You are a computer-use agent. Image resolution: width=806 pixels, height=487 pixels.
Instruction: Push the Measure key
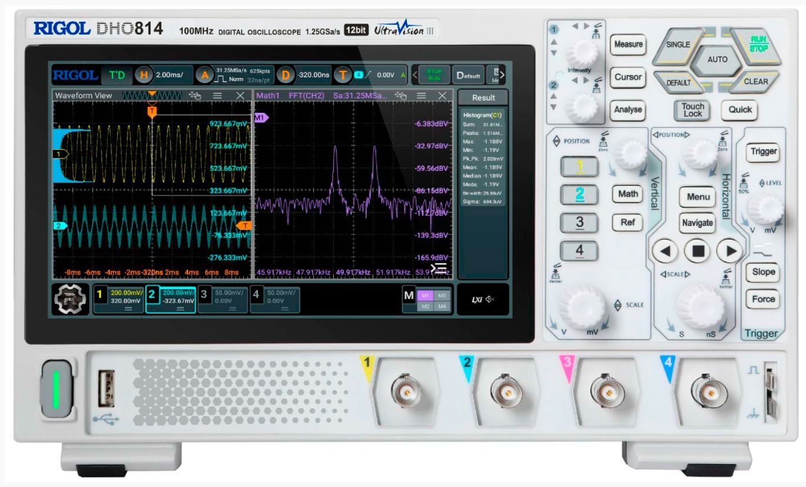coord(627,44)
